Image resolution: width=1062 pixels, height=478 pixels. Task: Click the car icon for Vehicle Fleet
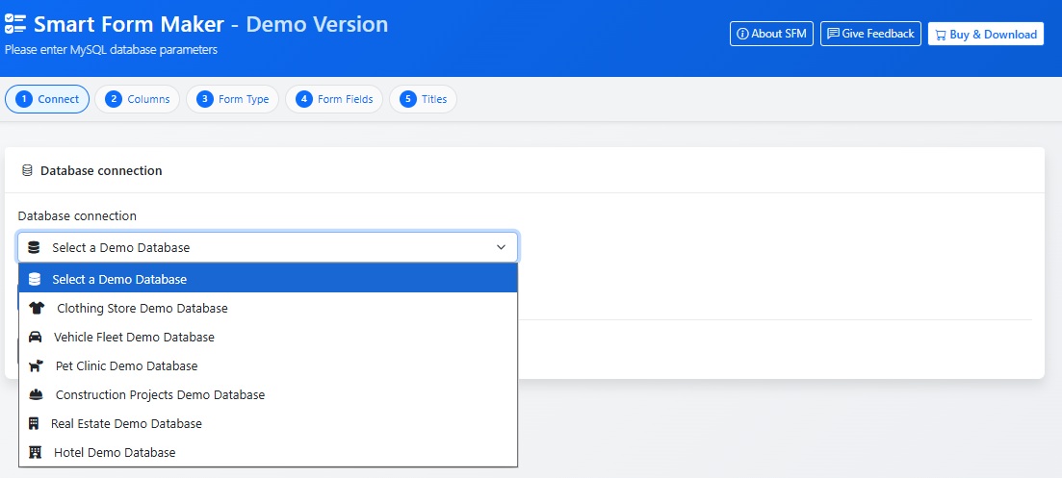click(36, 337)
